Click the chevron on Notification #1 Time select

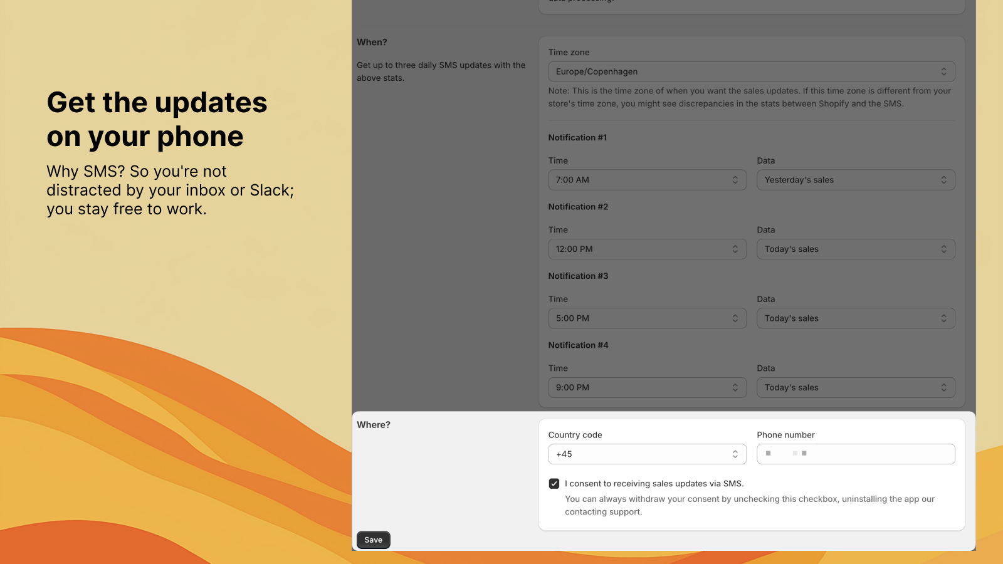[735, 180]
